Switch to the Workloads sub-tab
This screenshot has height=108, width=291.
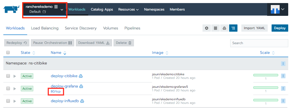click(15, 28)
